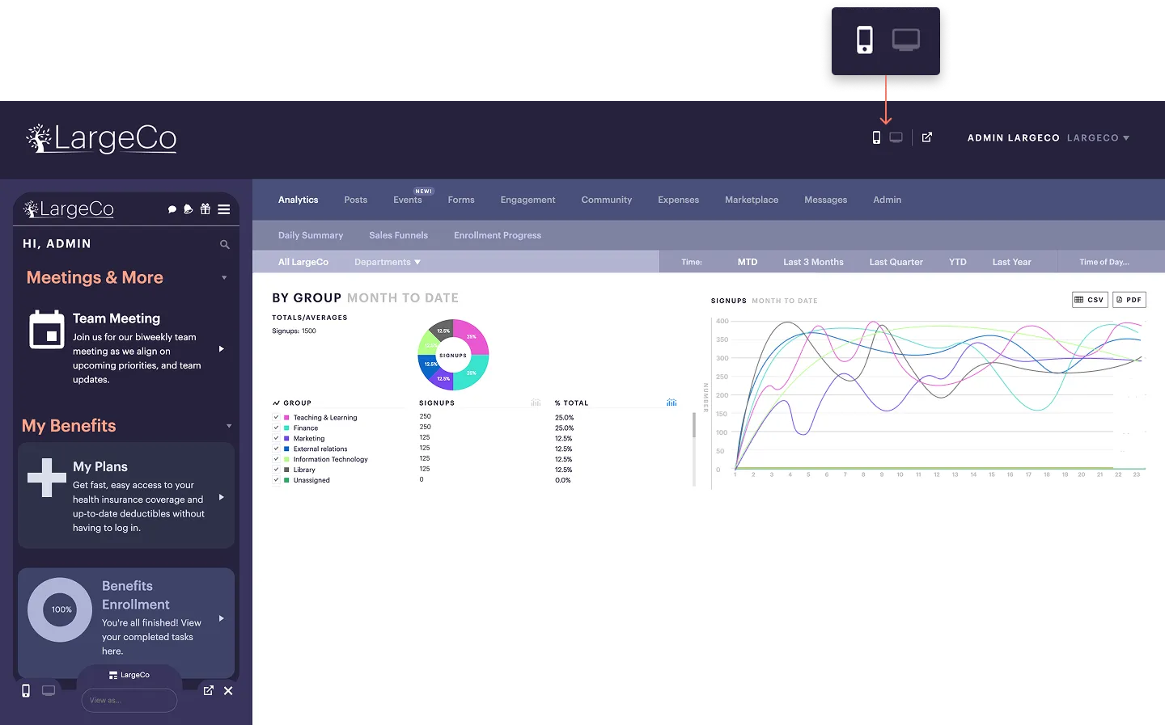The image size is (1165, 725).
Task: Pop out the preview with the bottom external-link icon
Action: pos(208,690)
